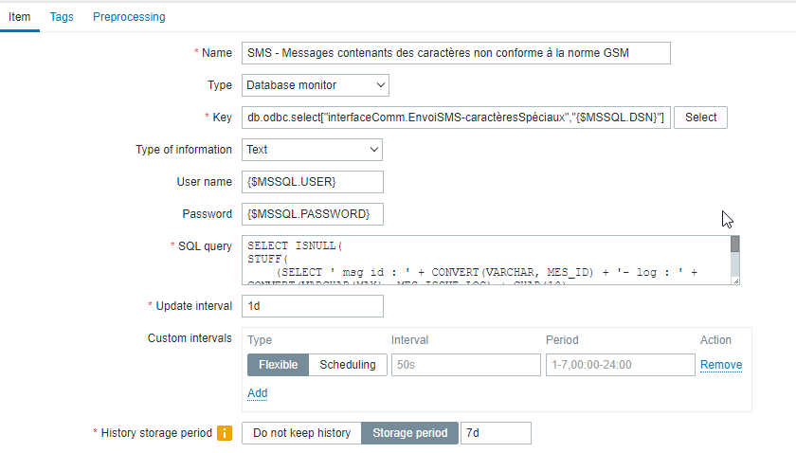Remove the custom interval row
Viewport: 796px width, 453px height.
pos(720,365)
